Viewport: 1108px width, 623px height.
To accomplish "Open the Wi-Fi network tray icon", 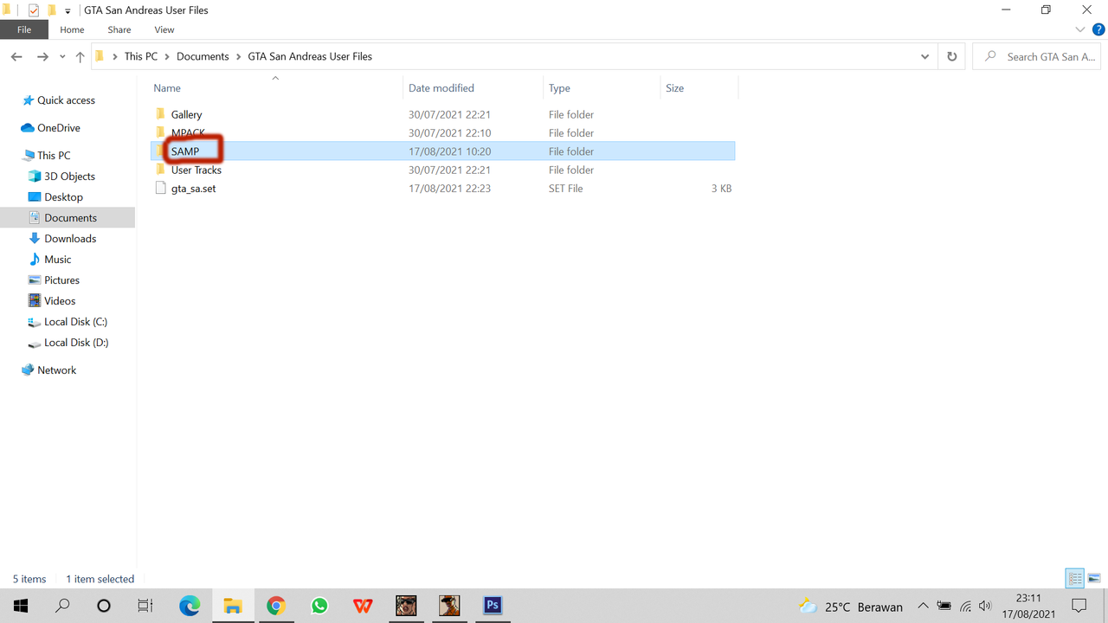I will click(965, 607).
